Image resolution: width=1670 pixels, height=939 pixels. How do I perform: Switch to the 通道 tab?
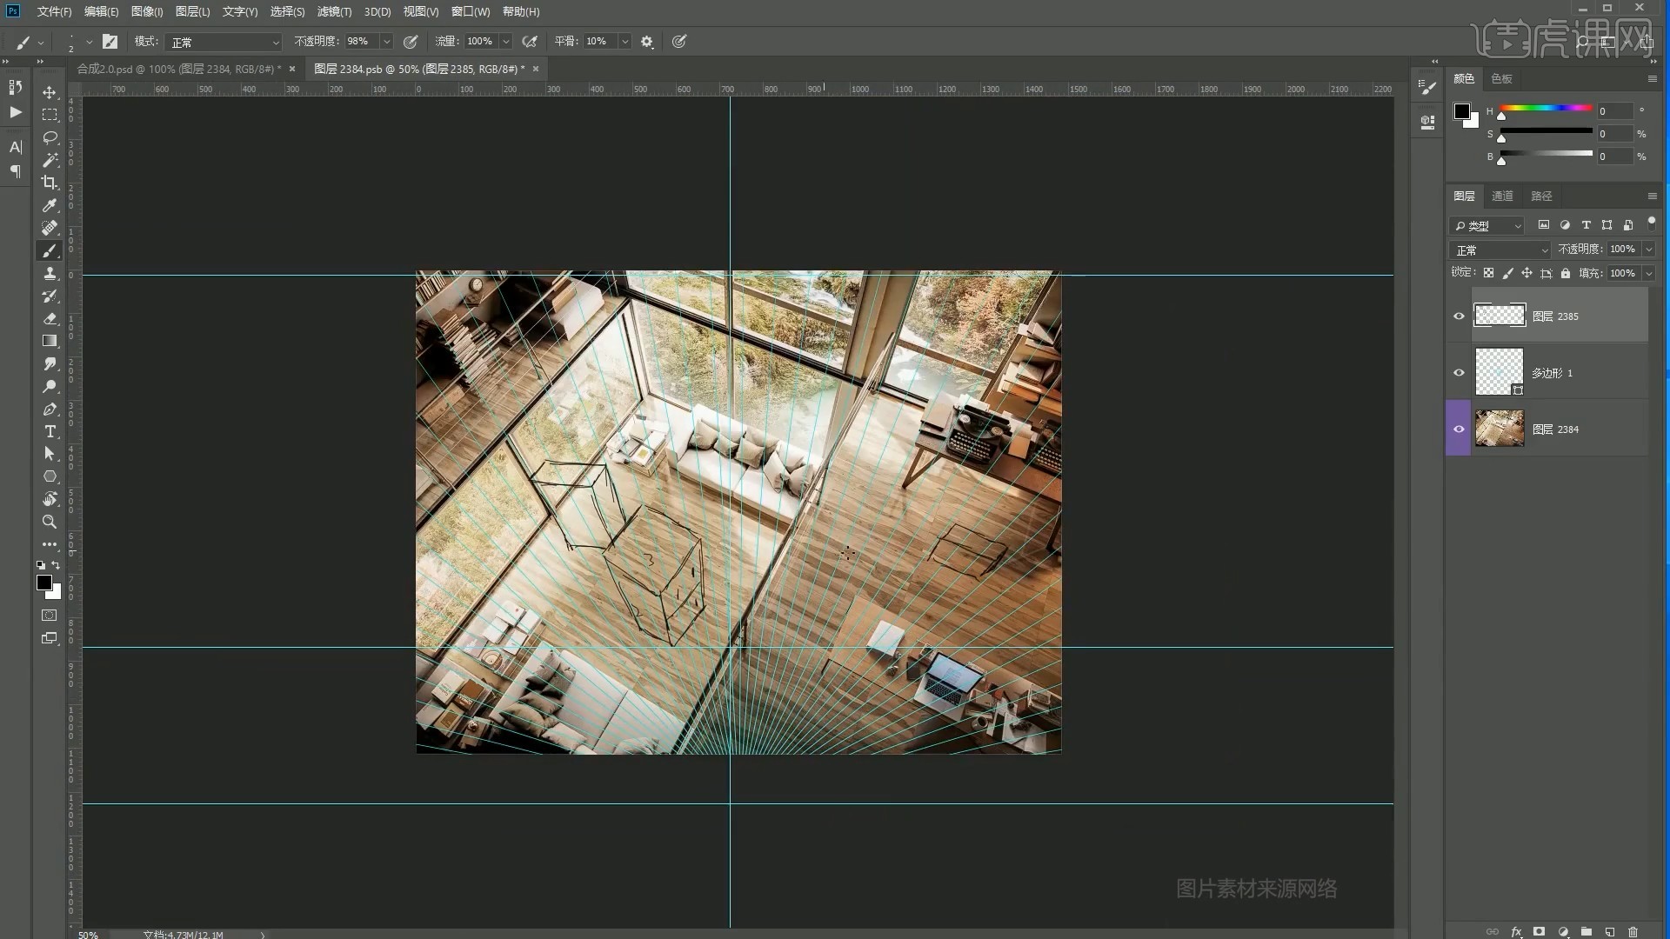[1502, 196]
